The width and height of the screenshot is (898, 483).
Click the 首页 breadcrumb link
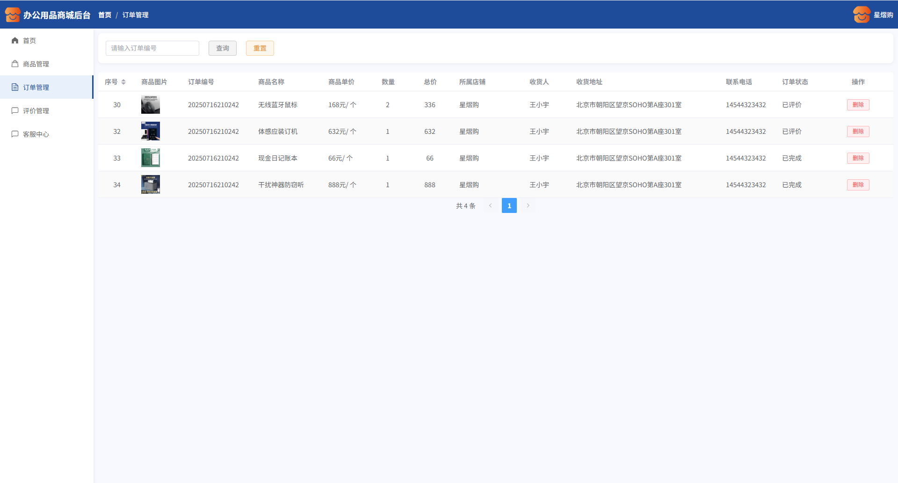(x=105, y=15)
